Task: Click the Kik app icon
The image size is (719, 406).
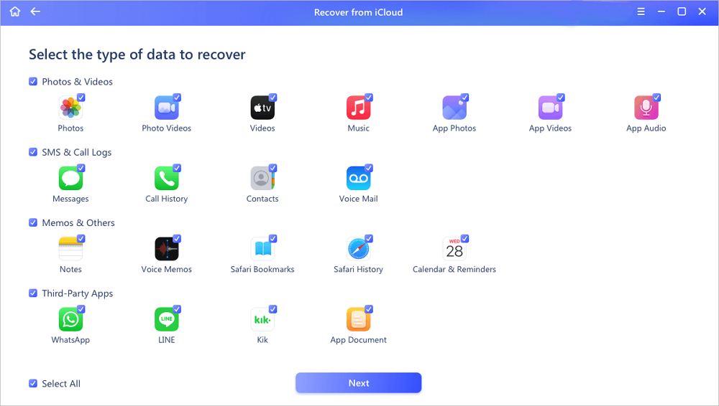Action: [x=262, y=319]
